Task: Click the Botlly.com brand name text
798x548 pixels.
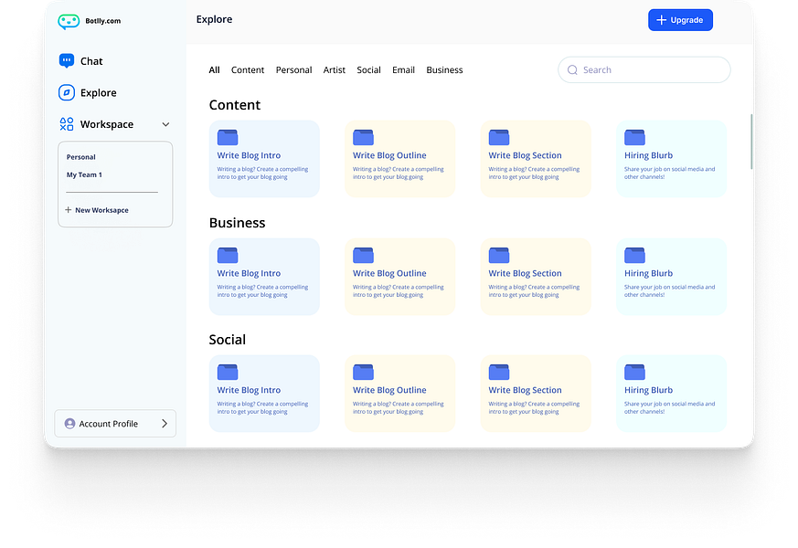Action: pos(102,21)
